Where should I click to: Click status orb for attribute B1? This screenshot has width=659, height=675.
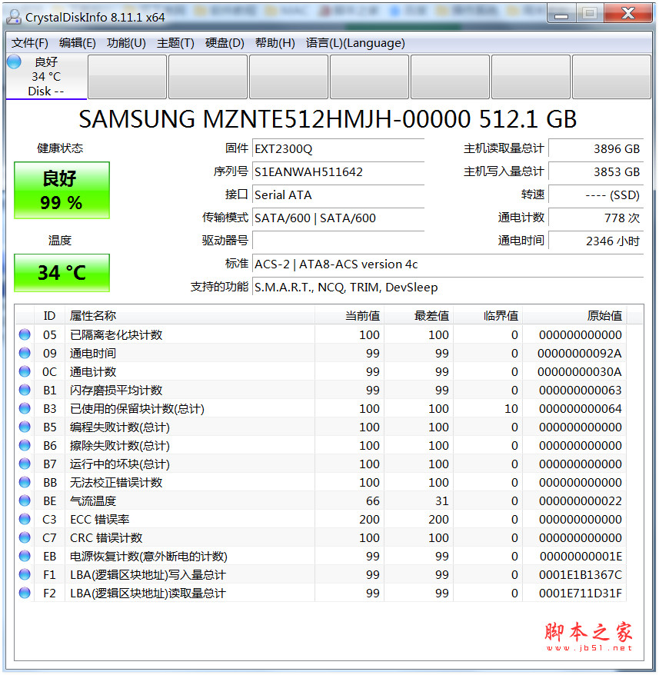point(25,390)
